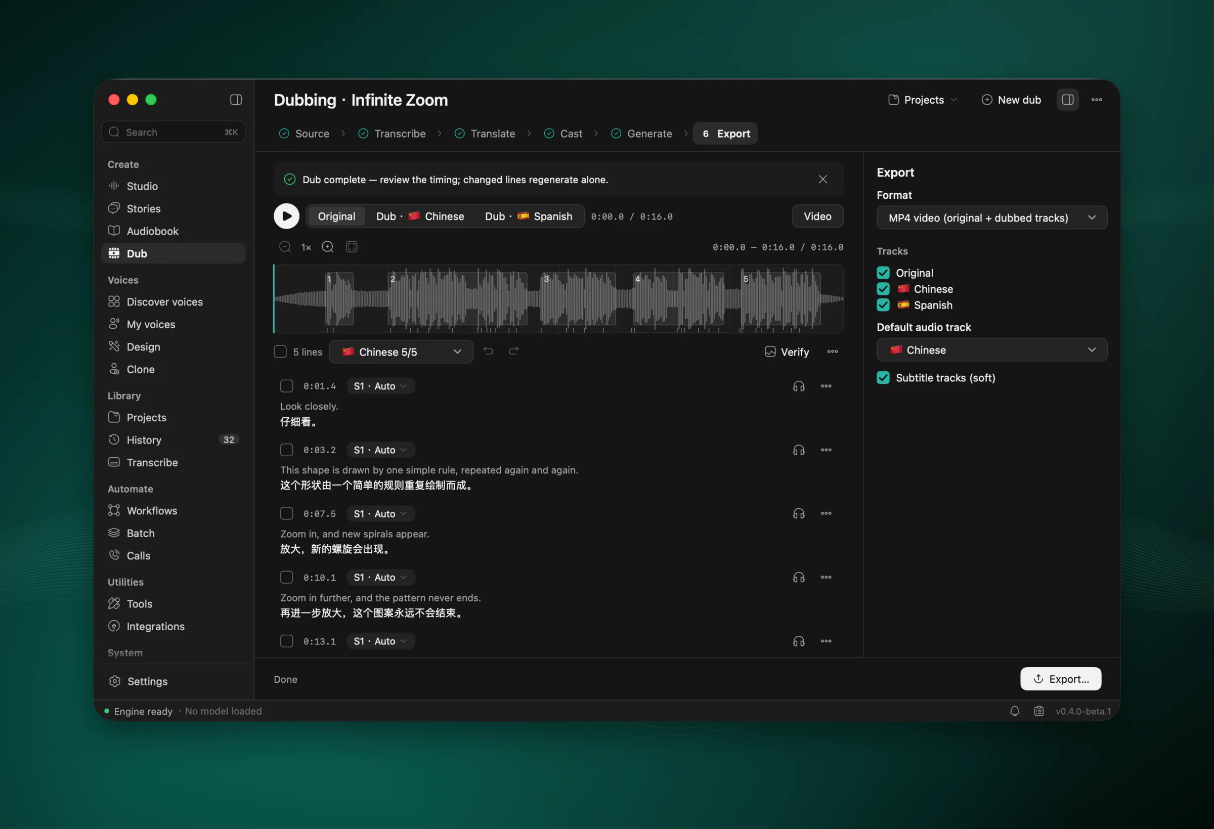This screenshot has height=829, width=1214.
Task: Open S1 · Auto speaker dropdown at 0:10.1
Action: click(x=380, y=577)
